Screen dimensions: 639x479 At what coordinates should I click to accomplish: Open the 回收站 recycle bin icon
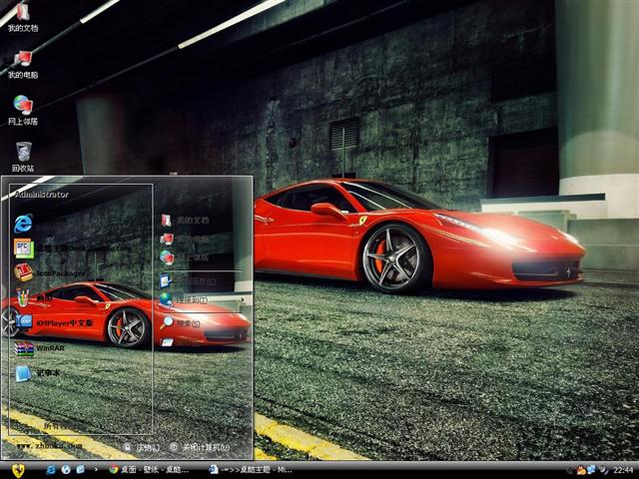(22, 153)
